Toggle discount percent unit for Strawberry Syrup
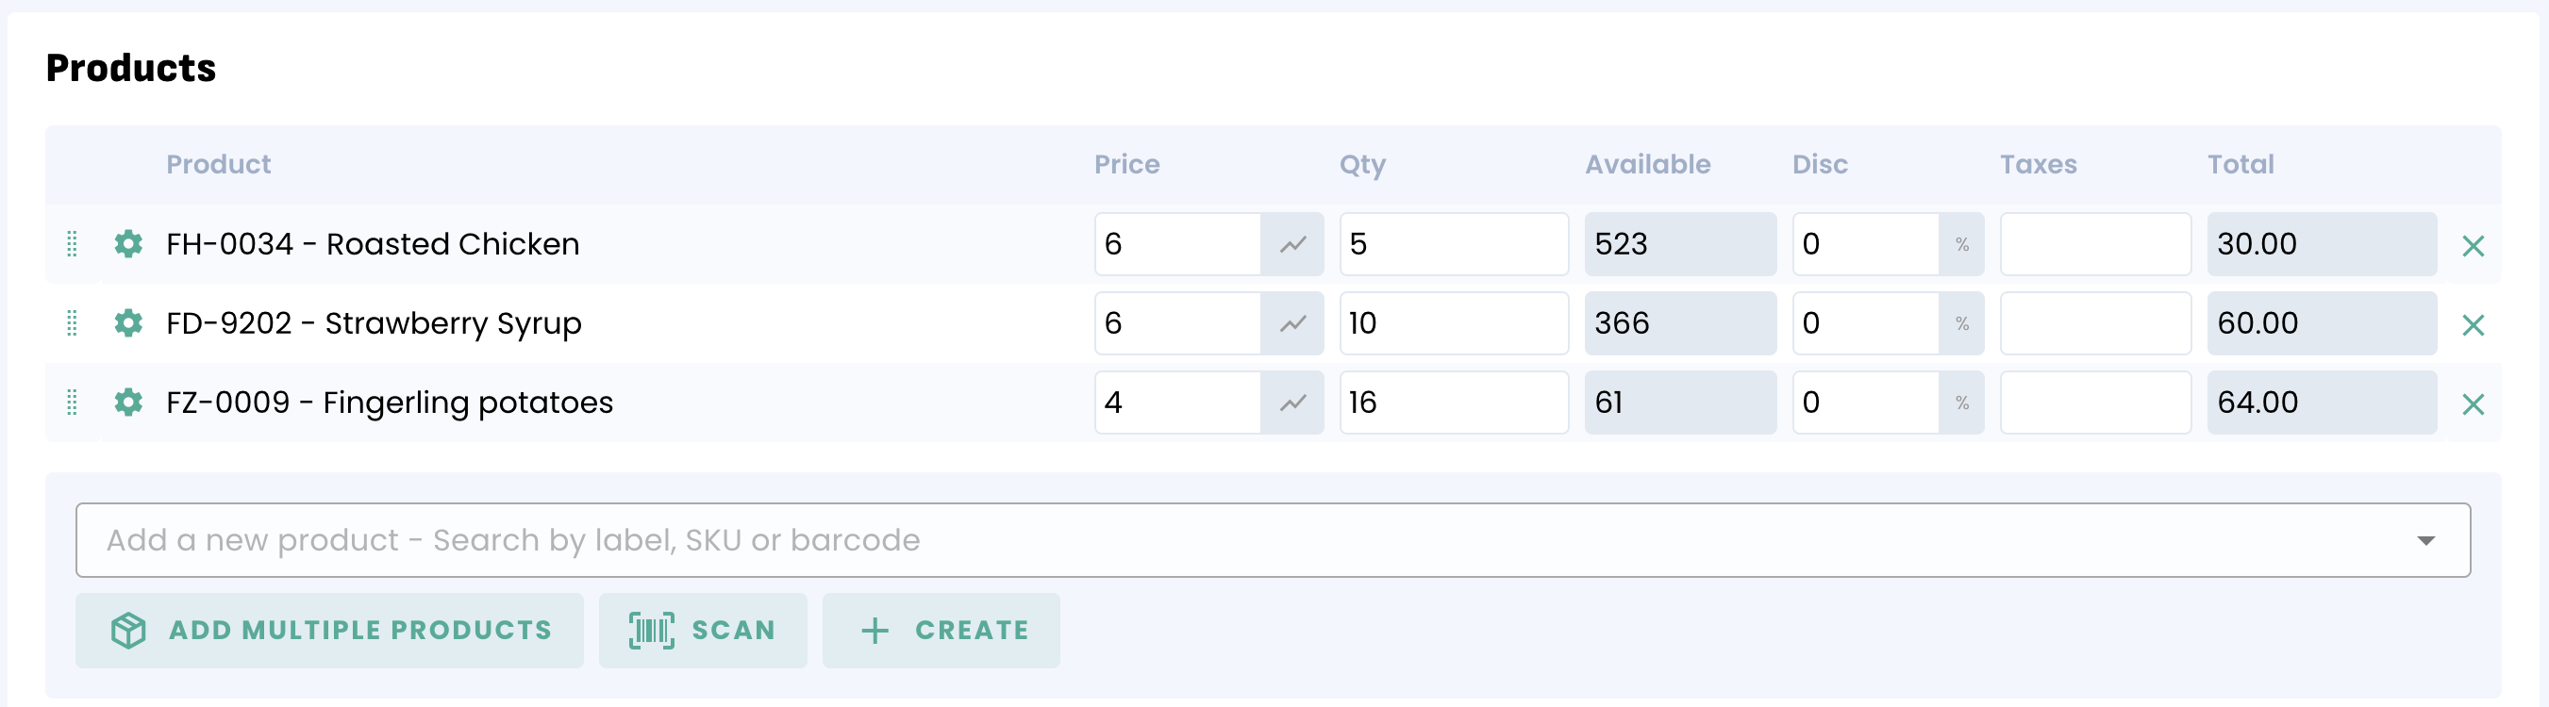The height and width of the screenshot is (707, 2549). 1961,323
